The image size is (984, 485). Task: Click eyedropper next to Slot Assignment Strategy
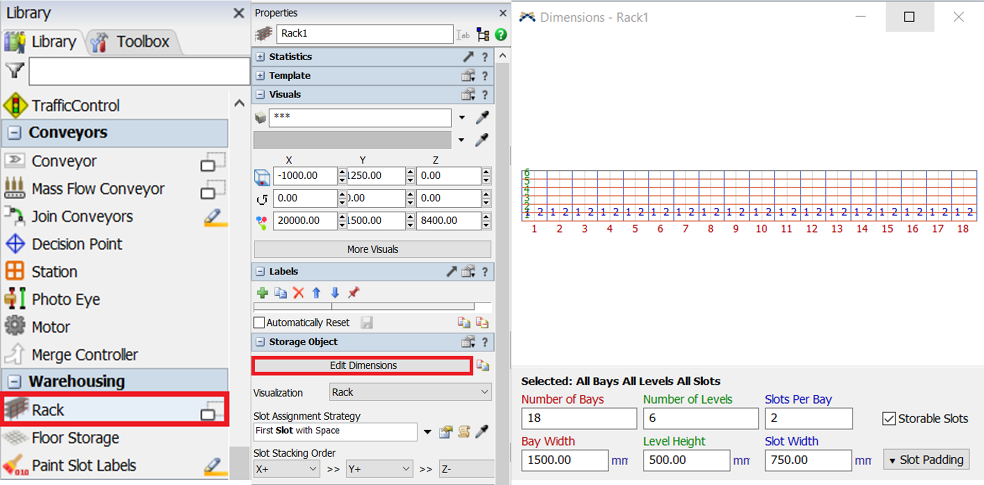click(x=482, y=431)
